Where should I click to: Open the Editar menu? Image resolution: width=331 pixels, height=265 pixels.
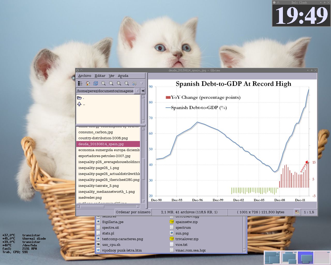click(100, 76)
